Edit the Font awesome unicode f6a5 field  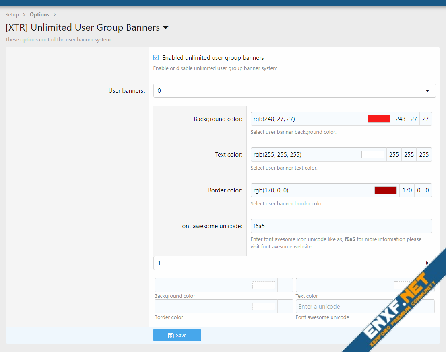pyautogui.click(x=341, y=226)
